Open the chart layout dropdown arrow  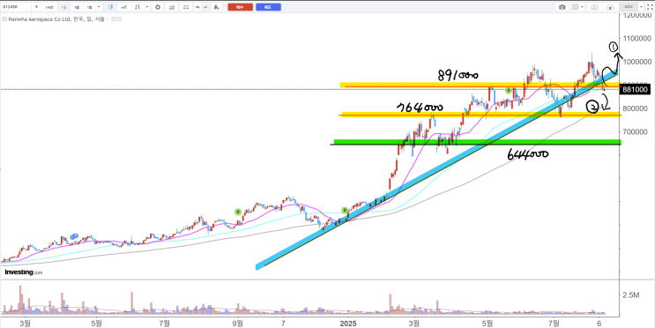[582, 7]
